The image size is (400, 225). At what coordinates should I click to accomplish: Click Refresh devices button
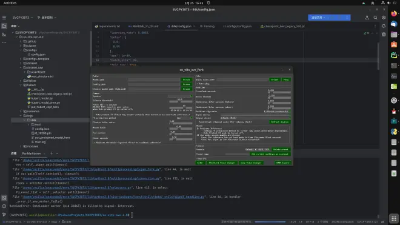(x=280, y=122)
